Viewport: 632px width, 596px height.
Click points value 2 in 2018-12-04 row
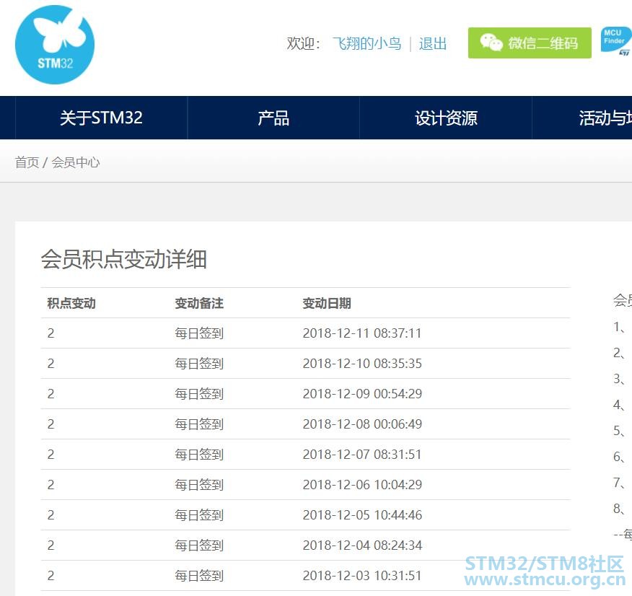[x=51, y=545]
